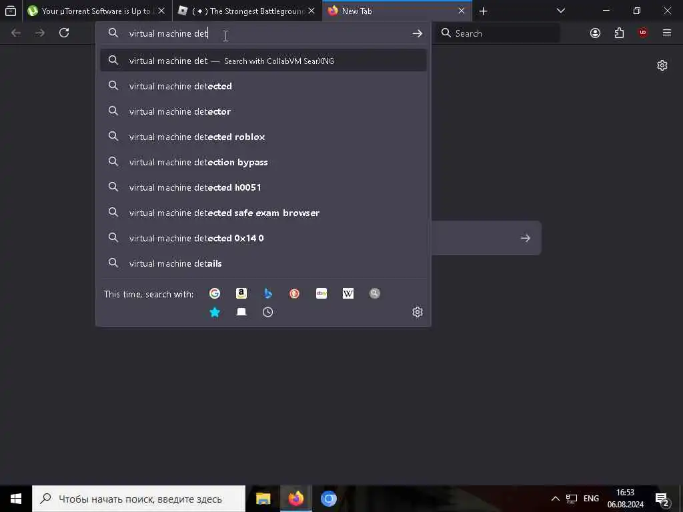Click arrow in new tab page search box
The width and height of the screenshot is (683, 512).
click(526, 238)
